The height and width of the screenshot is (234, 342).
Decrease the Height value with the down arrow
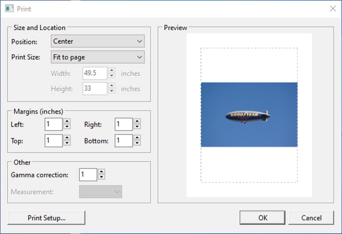point(111,91)
